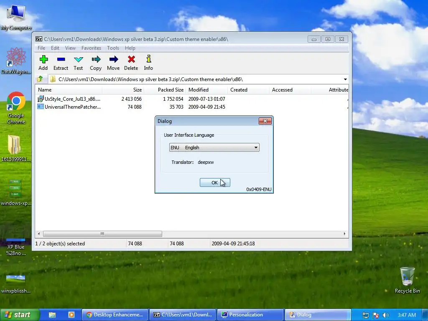The height and width of the screenshot is (321, 428).
Task: Click the network tray icon
Action: coord(365,315)
